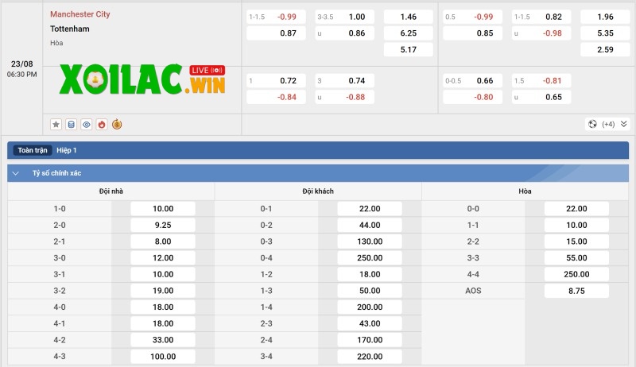Collapse the Tỷ số chính xác section

15,173
